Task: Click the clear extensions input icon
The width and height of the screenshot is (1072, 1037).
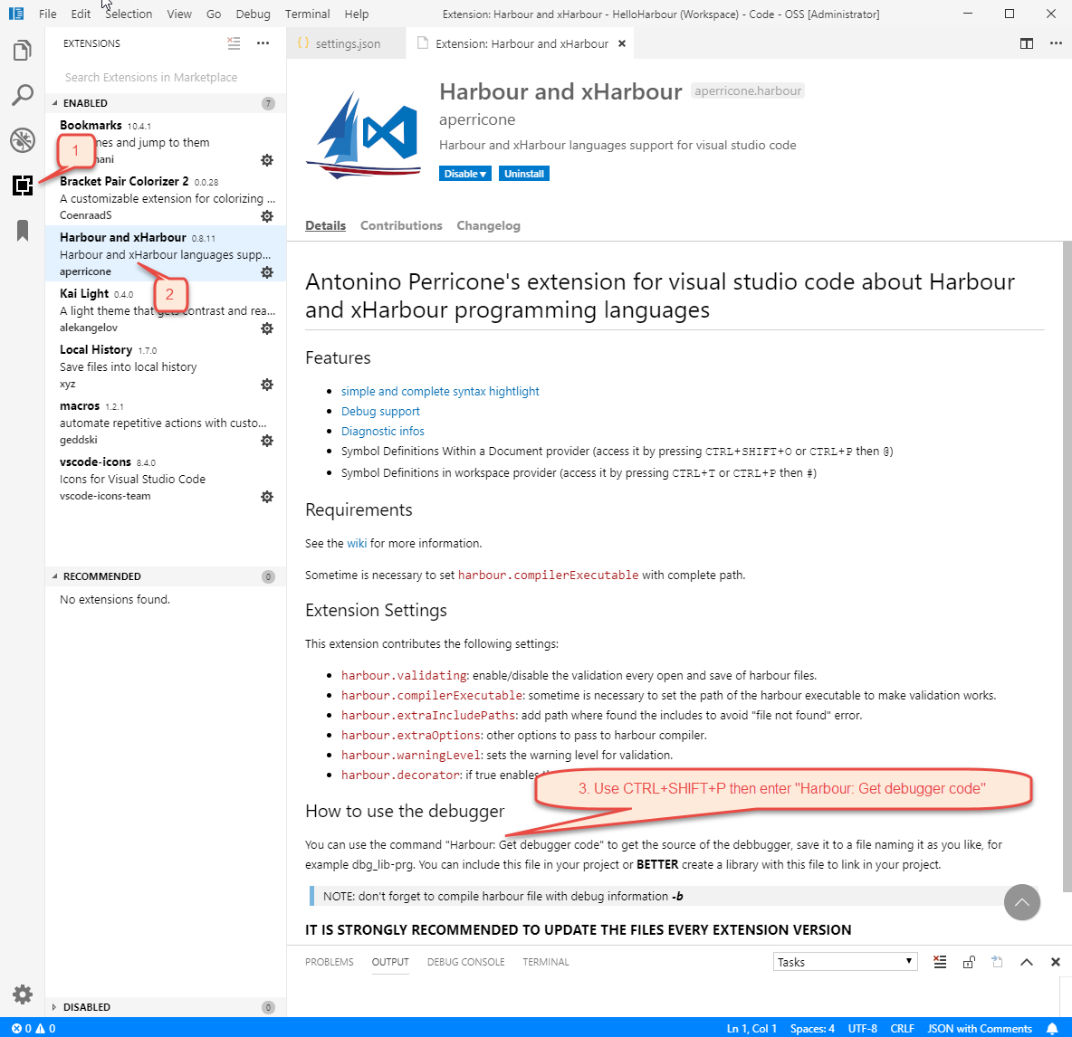Action: [234, 43]
